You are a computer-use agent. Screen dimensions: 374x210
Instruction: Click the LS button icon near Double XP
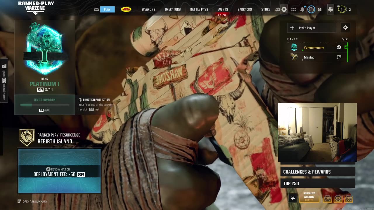coord(293,198)
